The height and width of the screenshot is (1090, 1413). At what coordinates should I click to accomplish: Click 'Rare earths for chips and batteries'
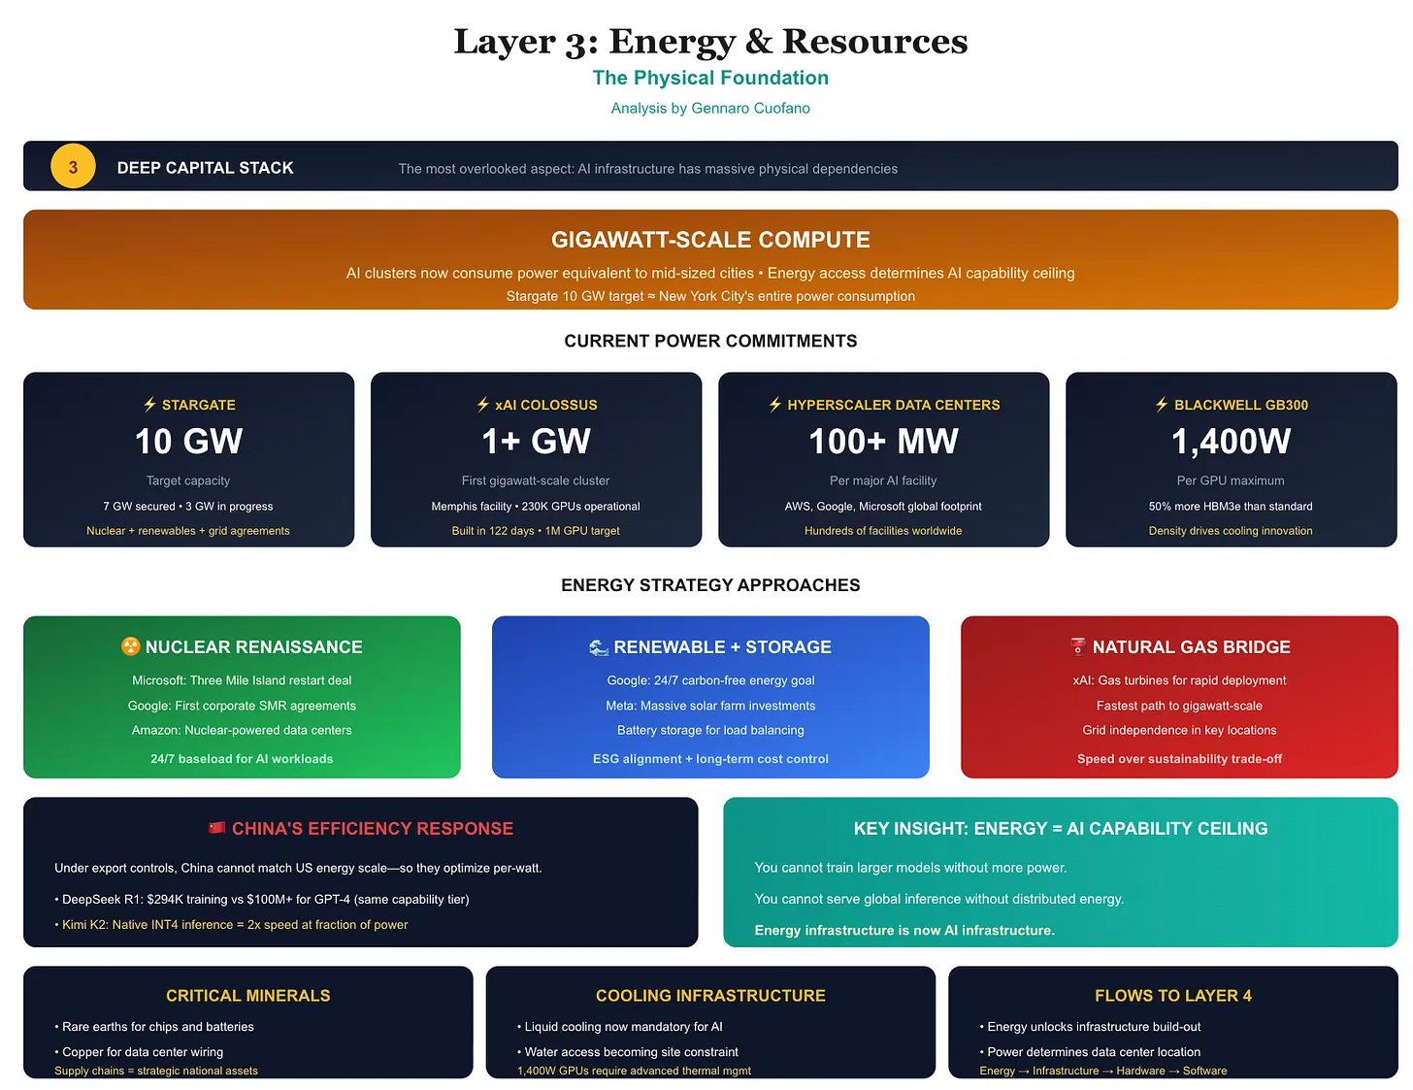pyautogui.click(x=154, y=1027)
